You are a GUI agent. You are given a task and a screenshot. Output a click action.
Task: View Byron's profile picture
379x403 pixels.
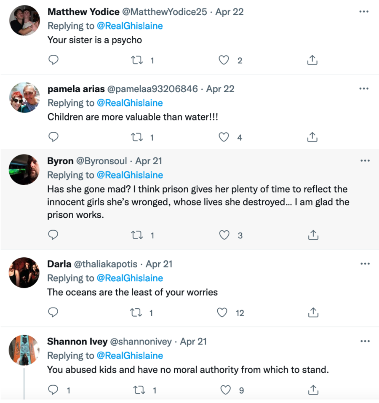(24, 169)
